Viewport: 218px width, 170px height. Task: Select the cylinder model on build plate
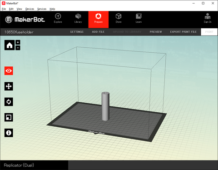(105, 106)
